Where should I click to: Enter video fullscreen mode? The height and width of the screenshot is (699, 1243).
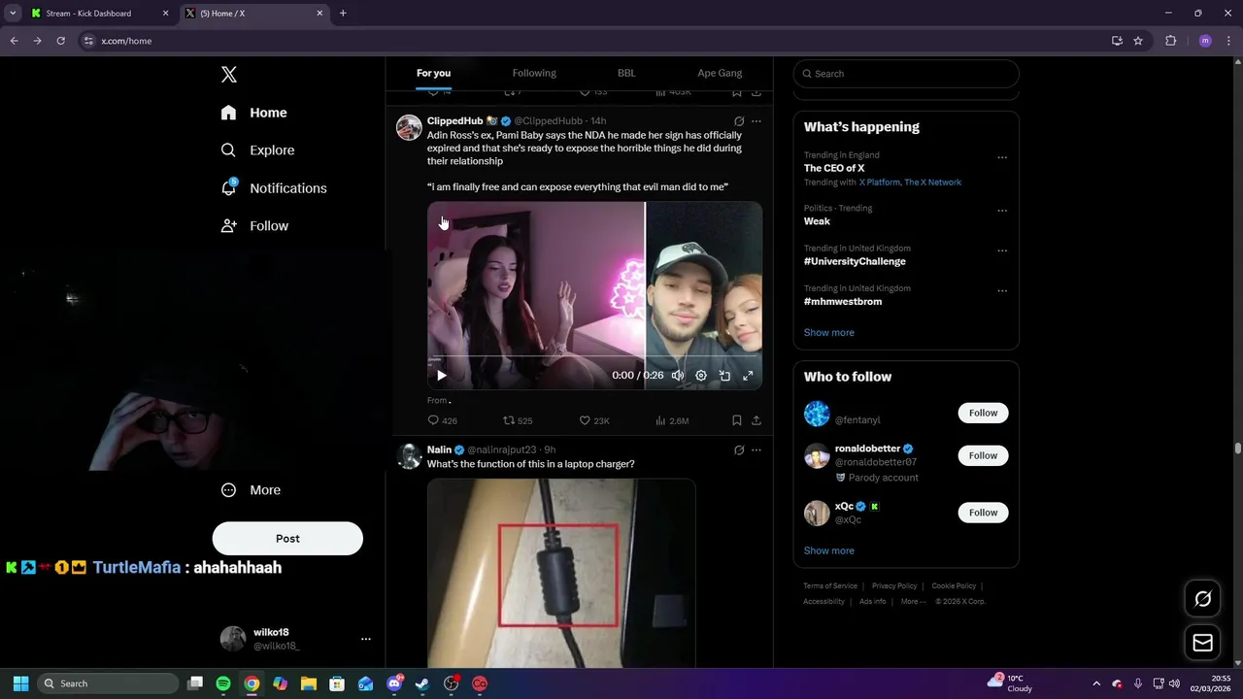coord(748,376)
